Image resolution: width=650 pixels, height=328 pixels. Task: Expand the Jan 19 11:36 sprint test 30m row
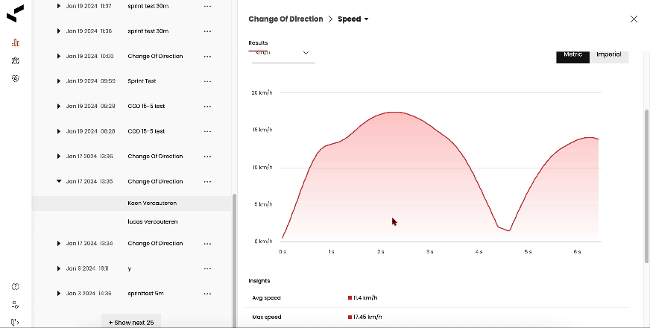pyautogui.click(x=58, y=31)
